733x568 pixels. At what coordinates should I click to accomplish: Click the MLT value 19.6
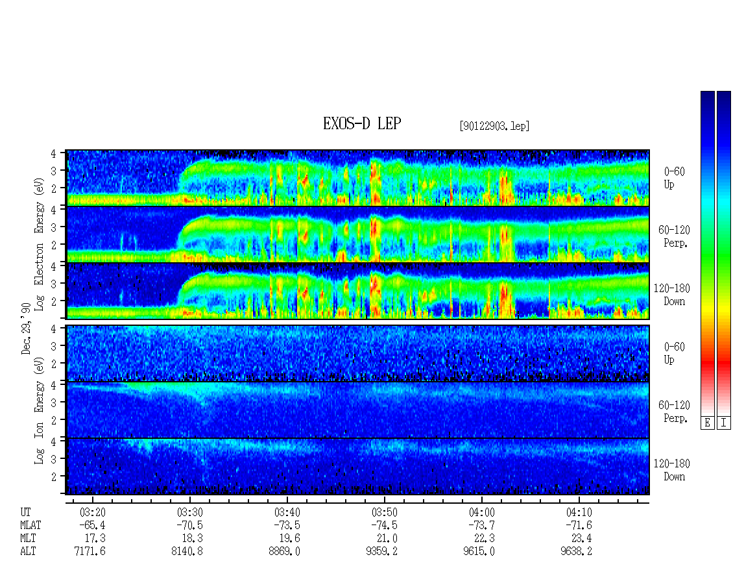[289, 539]
